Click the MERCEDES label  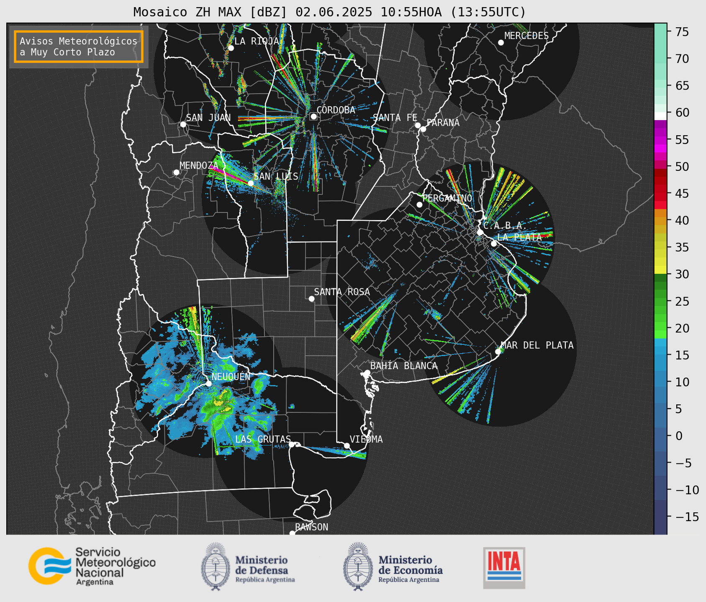[x=526, y=36]
